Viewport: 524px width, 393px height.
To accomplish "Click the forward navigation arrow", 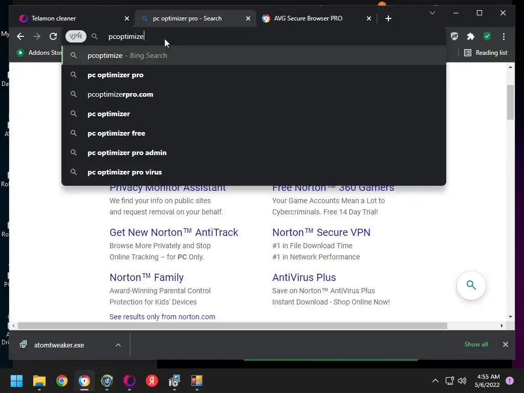I will pyautogui.click(x=37, y=36).
